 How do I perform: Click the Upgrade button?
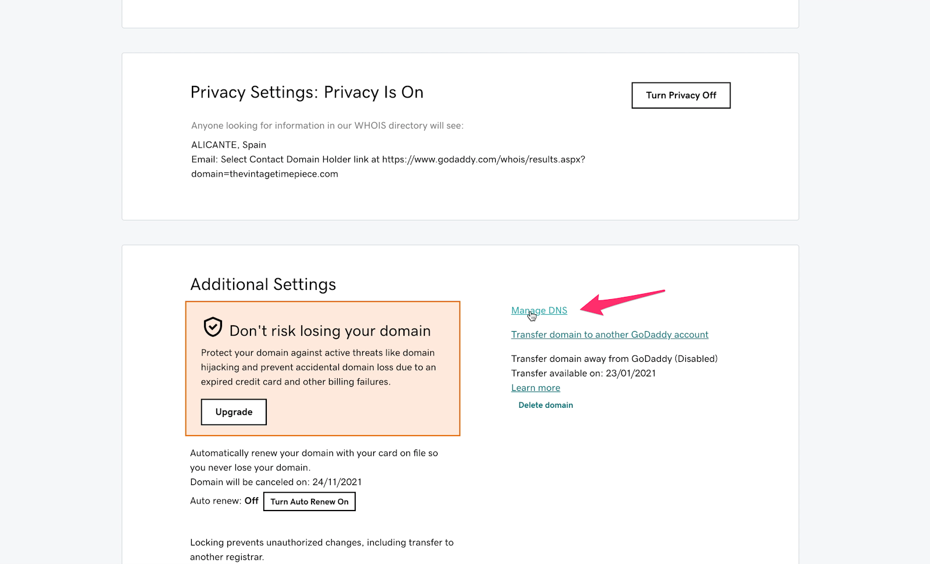234,412
